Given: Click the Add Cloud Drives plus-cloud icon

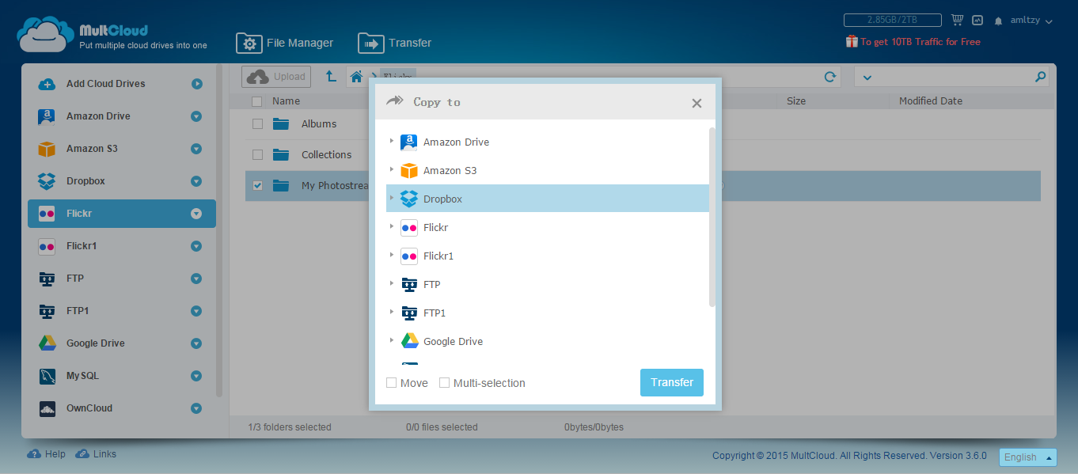Looking at the screenshot, I should click(47, 84).
